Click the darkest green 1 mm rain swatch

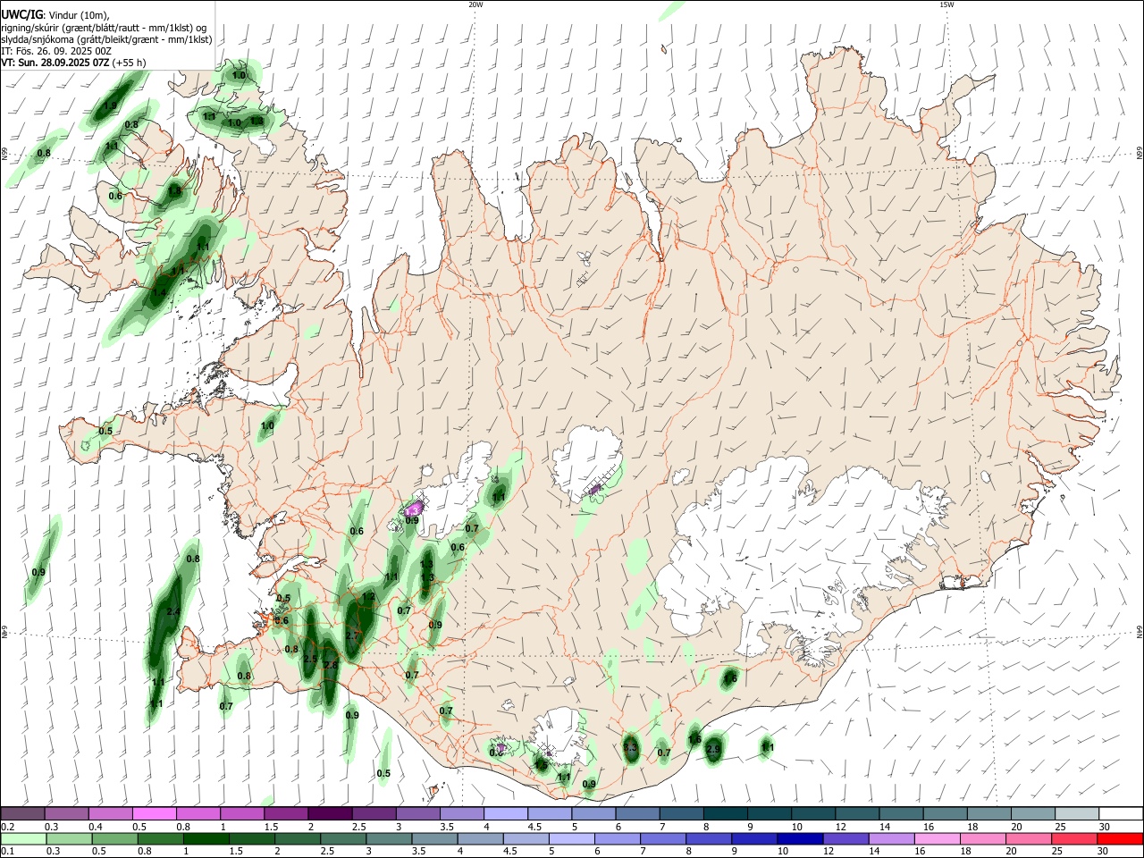206,839
